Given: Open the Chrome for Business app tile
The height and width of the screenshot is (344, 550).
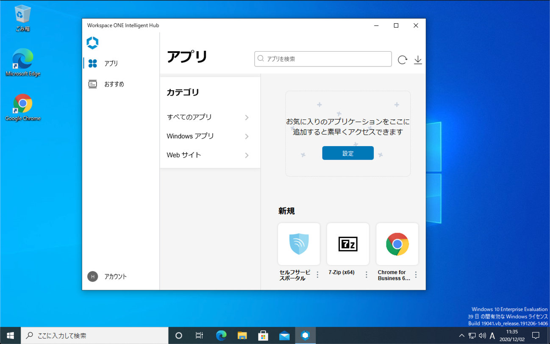Looking at the screenshot, I should pyautogui.click(x=397, y=244).
